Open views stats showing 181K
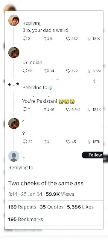Screen dimensions: 108x240 pyautogui.click(x=94, y=39)
